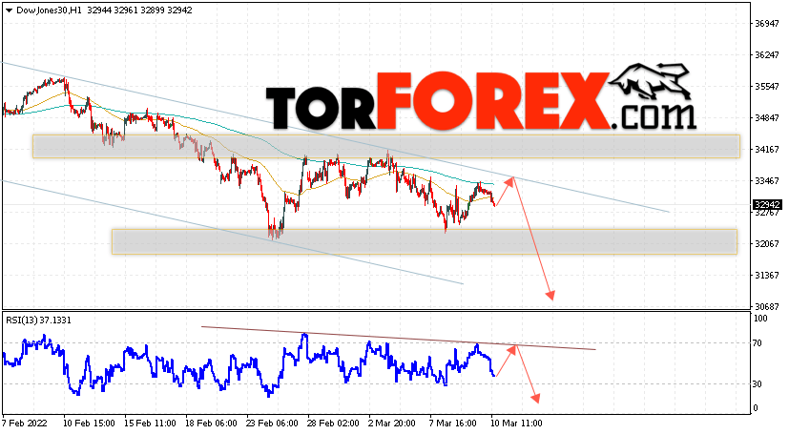The height and width of the screenshot is (434, 789).
Task: Click the 23 Feb 06:00 time label
Action: point(272,423)
